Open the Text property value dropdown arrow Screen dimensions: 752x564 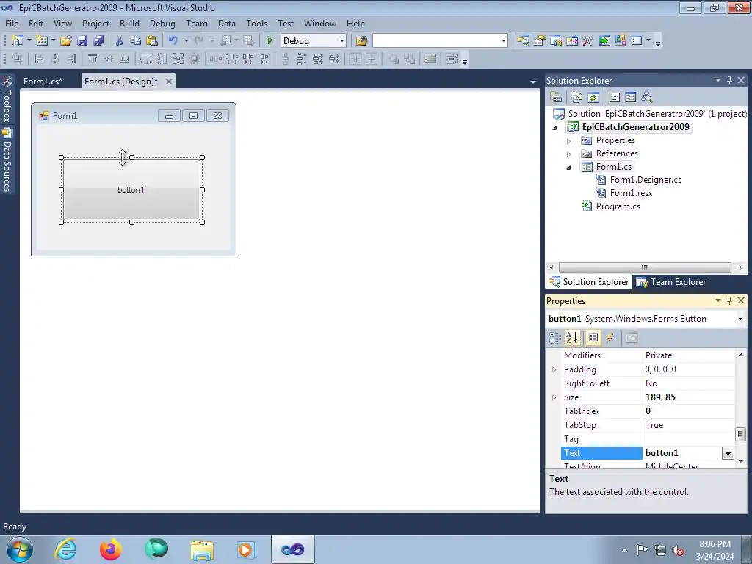click(x=728, y=453)
